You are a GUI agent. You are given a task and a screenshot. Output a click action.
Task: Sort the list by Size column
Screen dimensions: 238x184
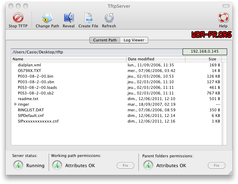click(206, 59)
